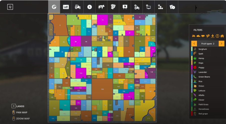Open the contracts papers icon tab
This screenshot has width=226, height=124.
[113, 7]
